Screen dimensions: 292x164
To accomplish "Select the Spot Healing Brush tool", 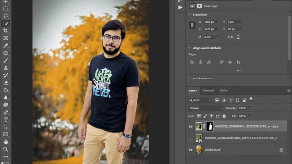I will click(6, 53).
